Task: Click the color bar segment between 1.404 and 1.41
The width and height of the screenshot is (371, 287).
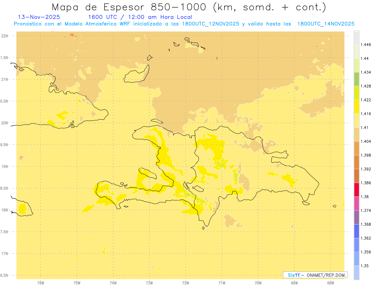Action: [x=356, y=134]
